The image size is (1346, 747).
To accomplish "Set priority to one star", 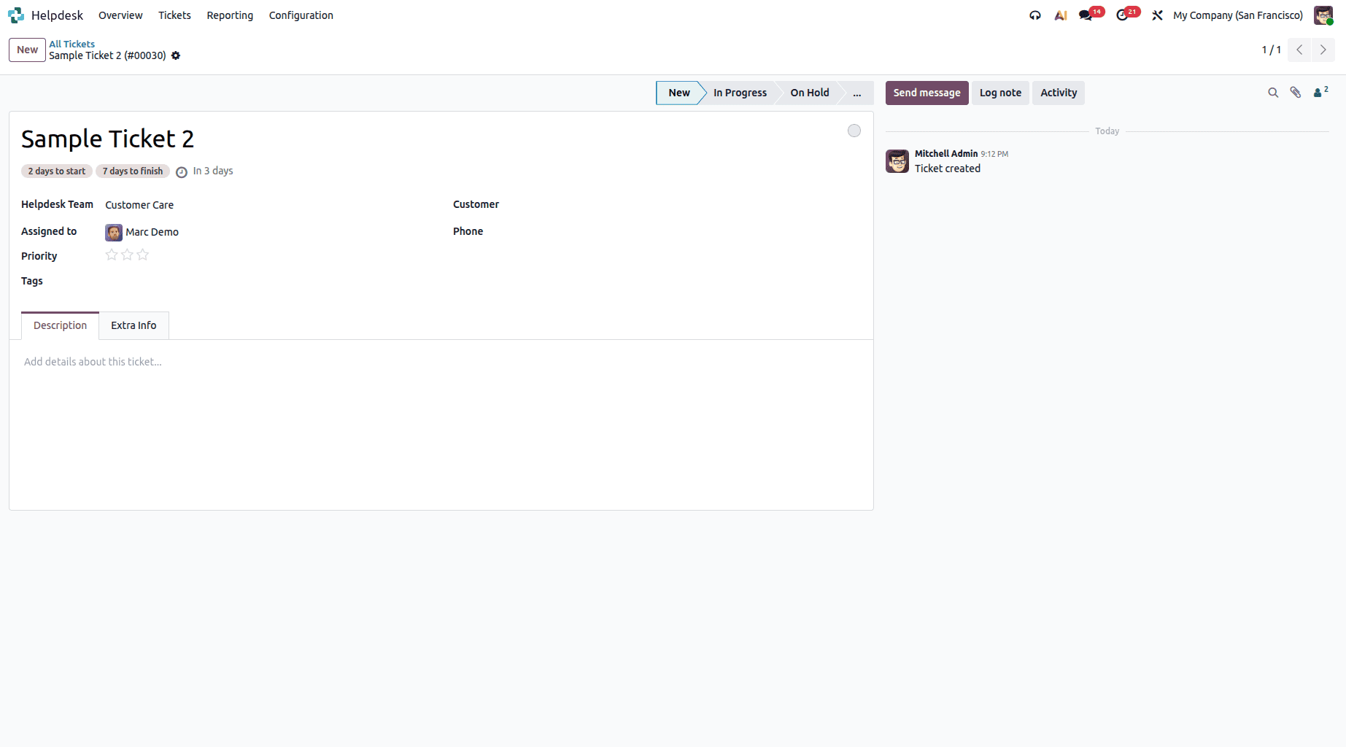I will (x=112, y=255).
